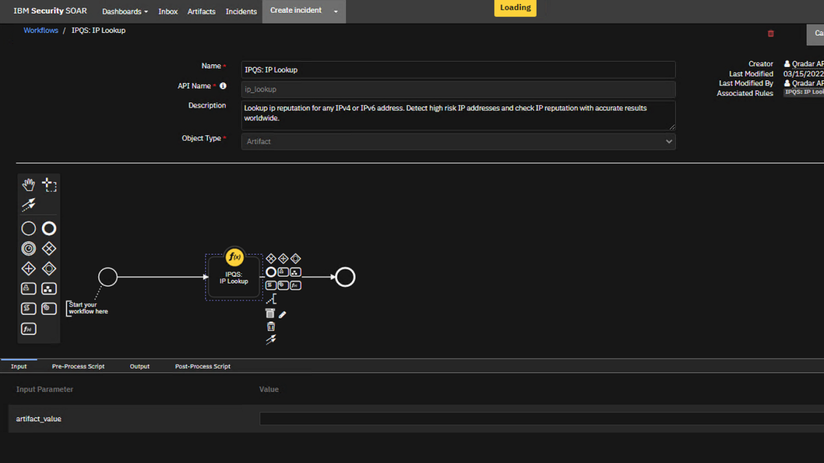Go to Inbox in the top navigation

pyautogui.click(x=168, y=12)
